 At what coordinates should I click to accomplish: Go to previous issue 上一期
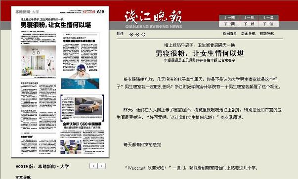tap(229, 18)
